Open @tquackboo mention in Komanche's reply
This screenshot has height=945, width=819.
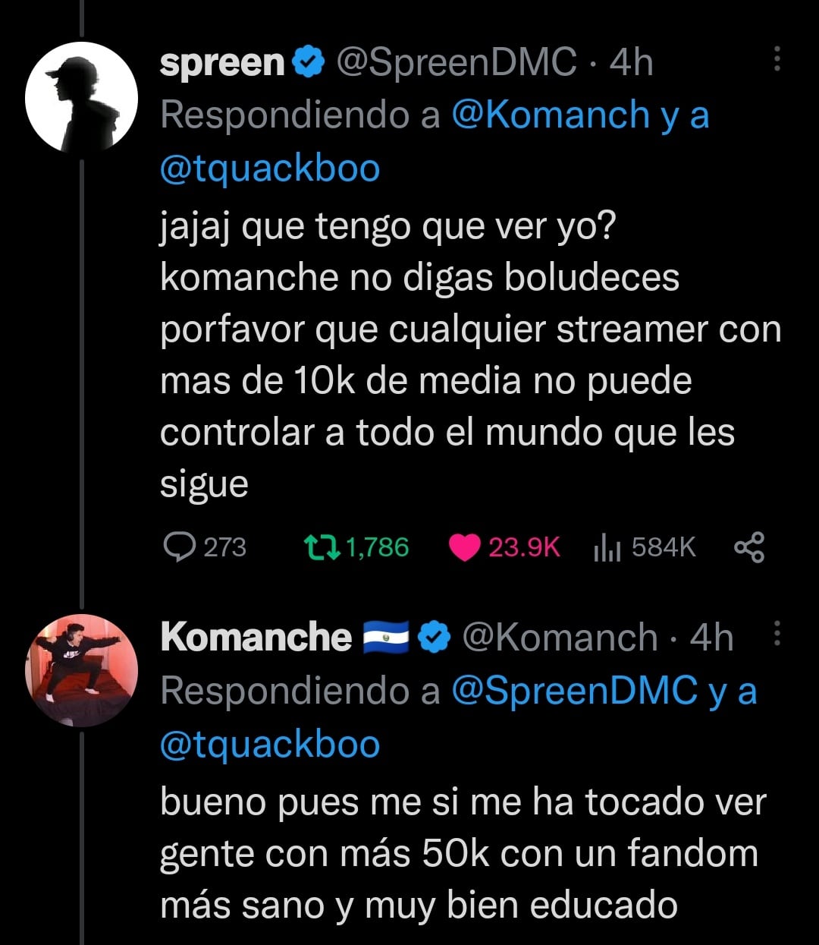tap(270, 744)
